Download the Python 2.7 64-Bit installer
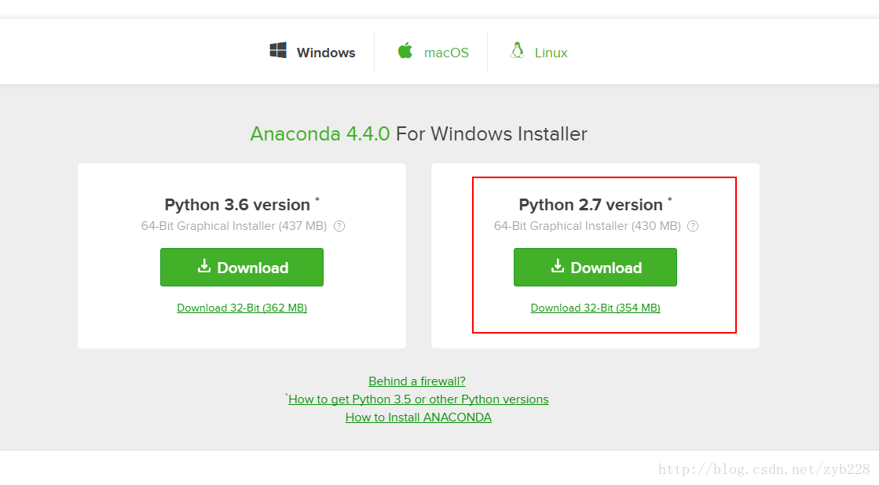Viewport: 879px width, 485px height. pos(595,267)
